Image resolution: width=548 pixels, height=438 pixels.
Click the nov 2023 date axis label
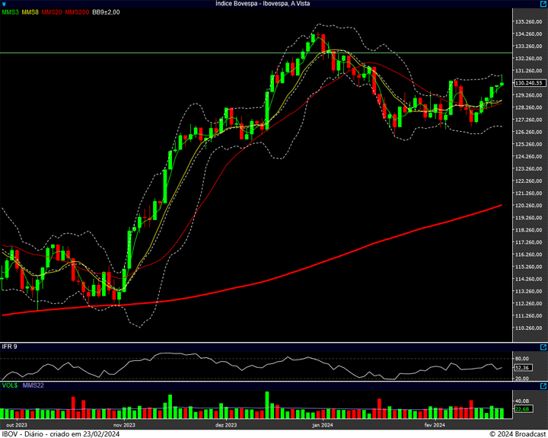(124, 424)
